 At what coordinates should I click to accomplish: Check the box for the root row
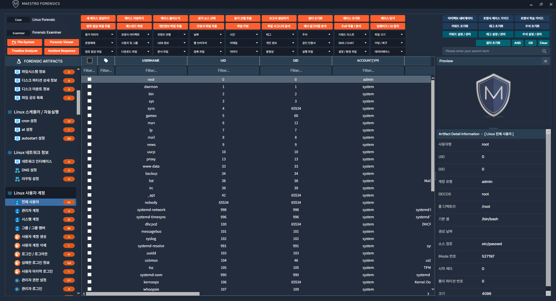pos(89,79)
